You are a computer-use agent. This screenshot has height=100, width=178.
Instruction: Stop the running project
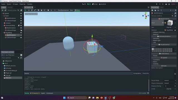pyautogui.click(x=163, y=4)
